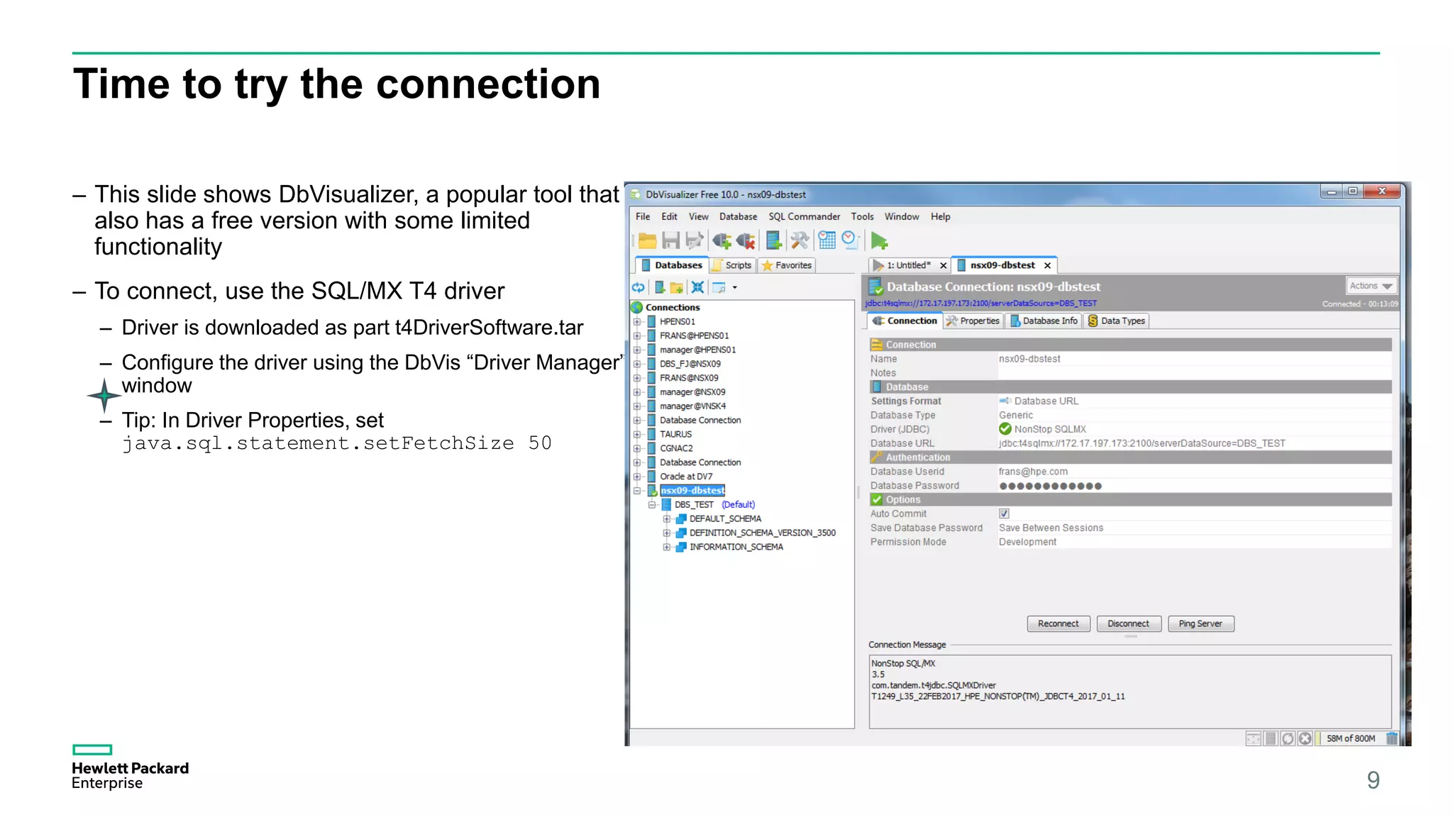Screen dimensions: 1453x817
Task: Close the nsx09-dbstest tab
Action: 1047,265
